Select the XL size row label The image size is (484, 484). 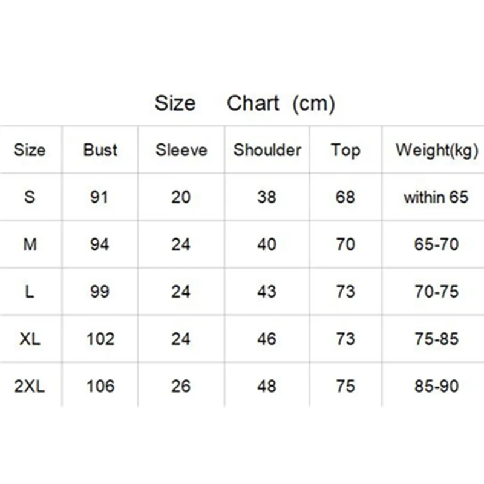point(30,339)
